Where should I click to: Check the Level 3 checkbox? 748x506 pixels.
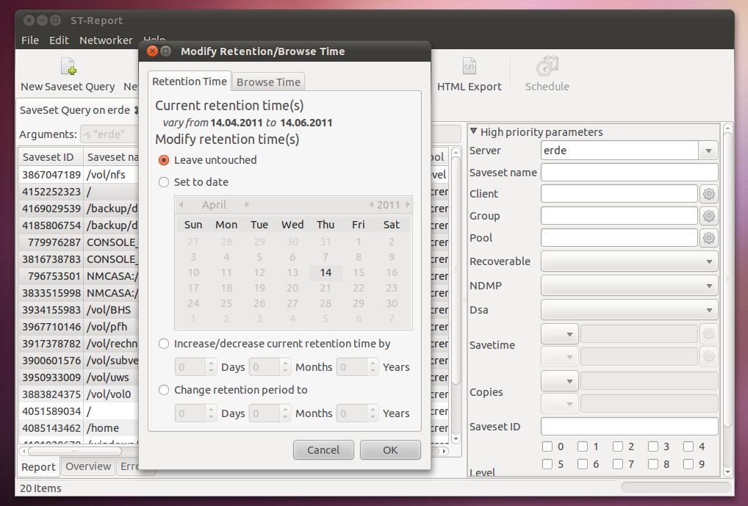pyautogui.click(x=653, y=447)
